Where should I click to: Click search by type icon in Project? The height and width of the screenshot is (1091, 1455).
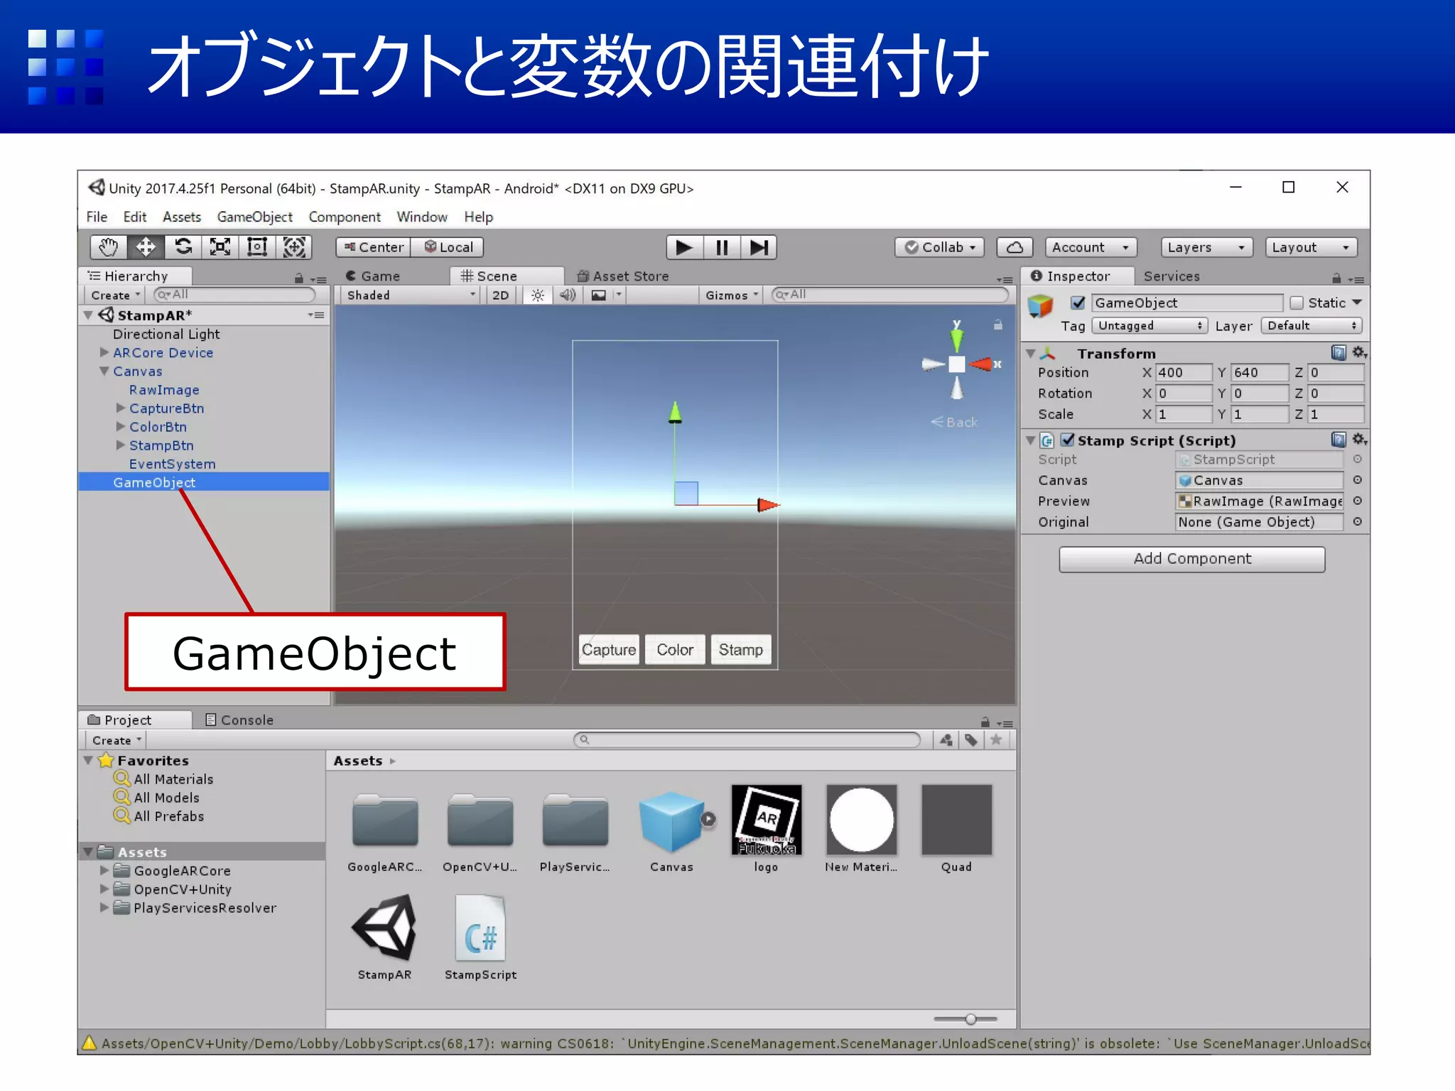click(x=946, y=740)
